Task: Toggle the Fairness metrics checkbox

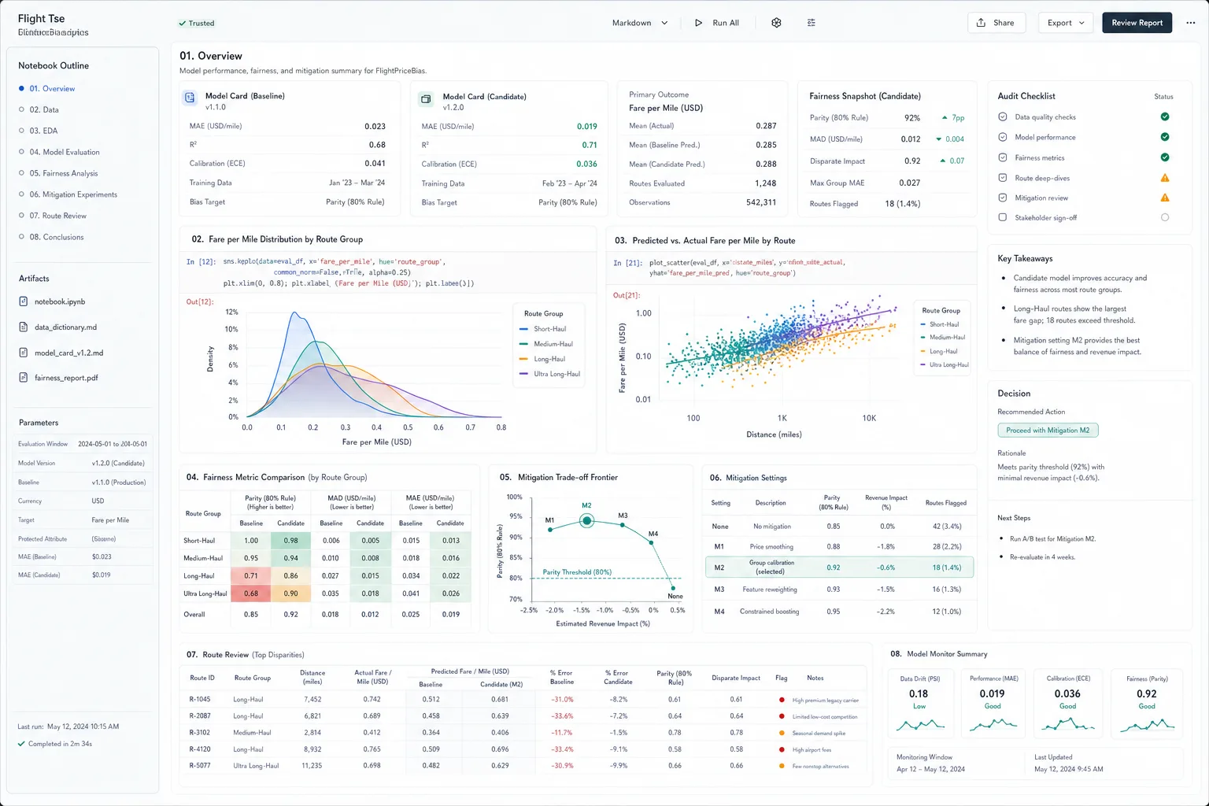Action: 1003,157
